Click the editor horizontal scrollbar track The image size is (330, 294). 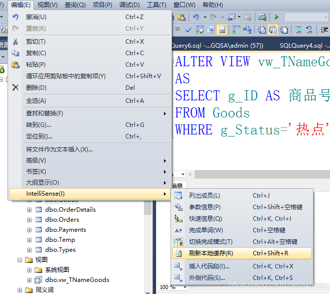point(262,175)
